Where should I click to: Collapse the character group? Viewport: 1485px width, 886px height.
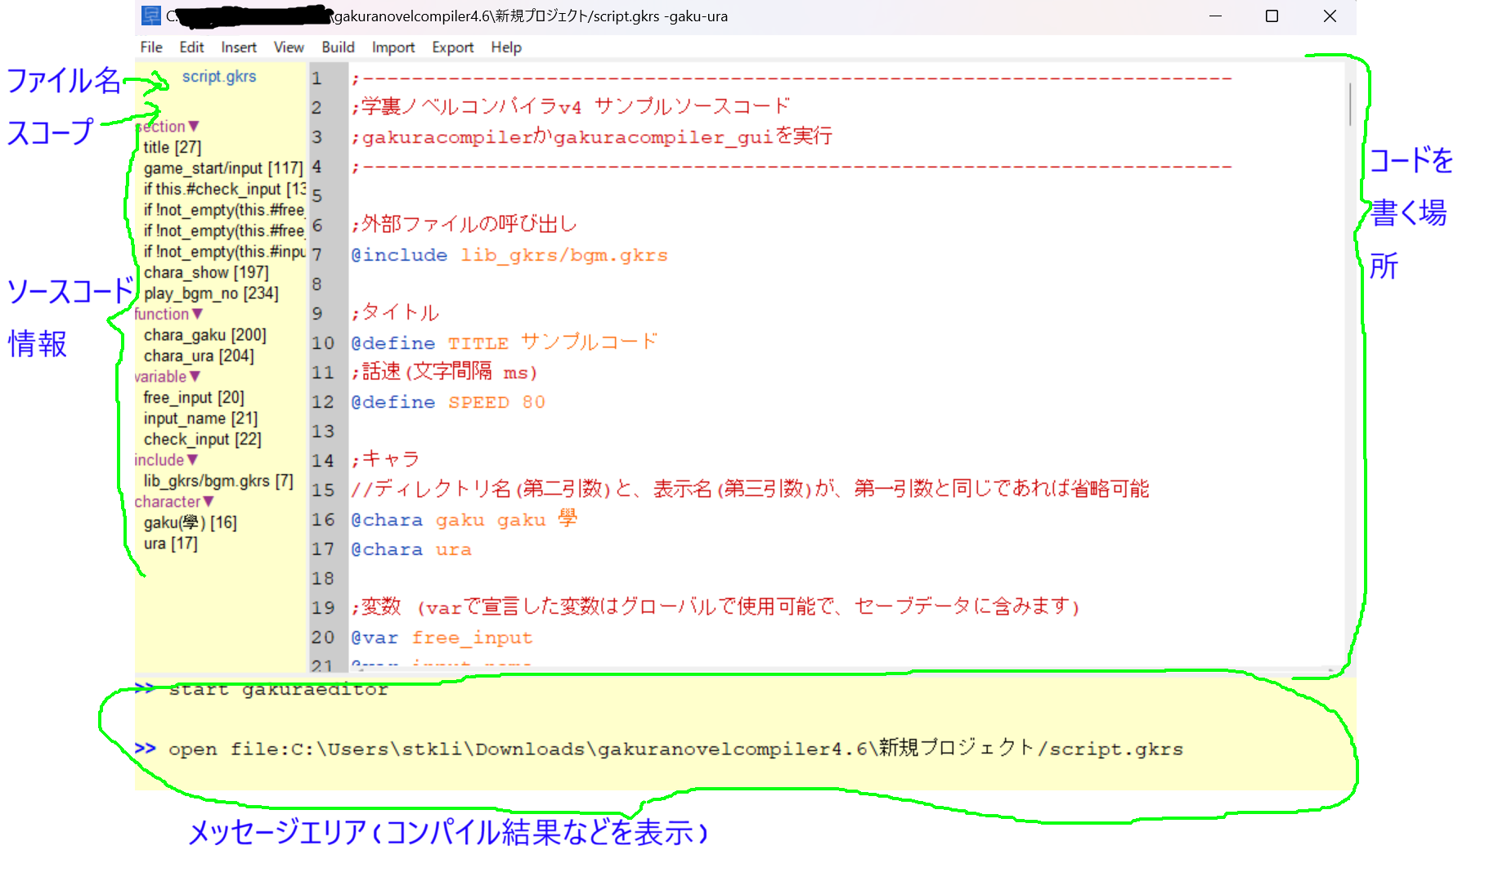(209, 502)
